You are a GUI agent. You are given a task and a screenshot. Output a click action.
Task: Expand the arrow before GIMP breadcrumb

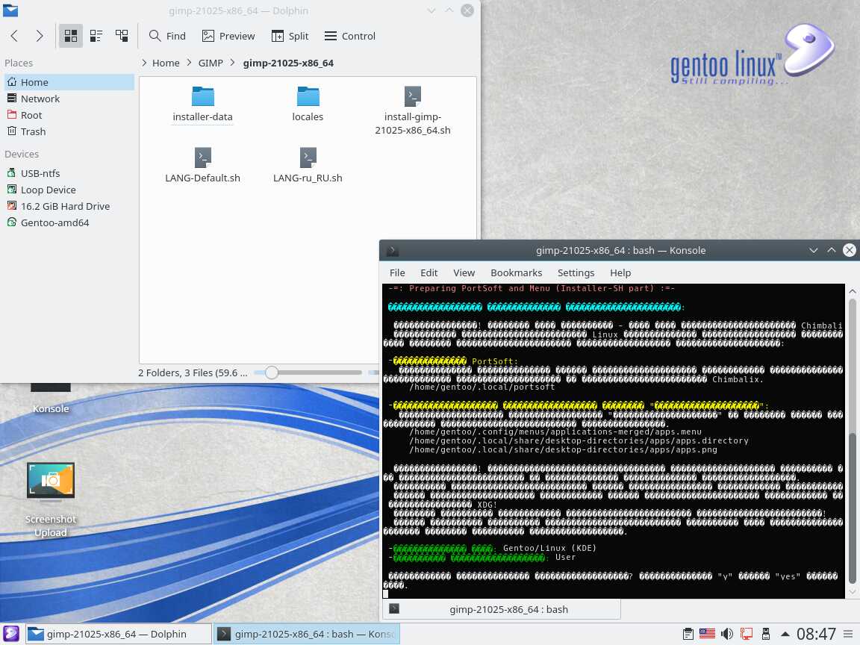coord(189,63)
